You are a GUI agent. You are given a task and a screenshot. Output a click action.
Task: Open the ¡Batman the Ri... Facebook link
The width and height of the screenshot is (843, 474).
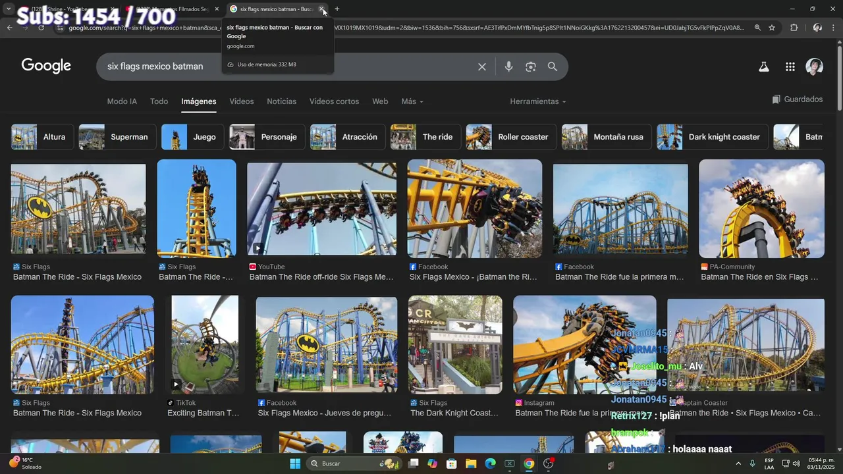click(x=474, y=277)
